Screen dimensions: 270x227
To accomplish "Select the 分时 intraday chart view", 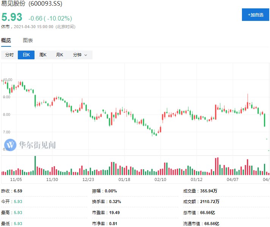I will click(x=9, y=55).
